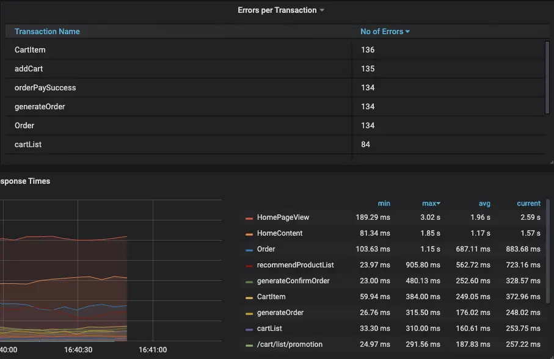Click the HomeContent series color swatch
This screenshot has height=359, width=554.
pos(249,234)
